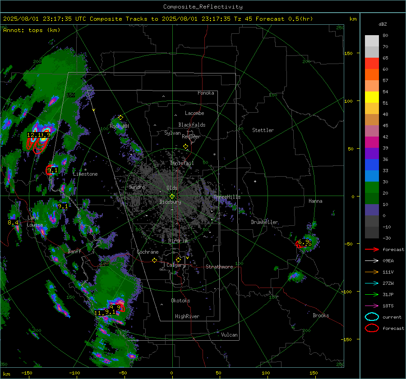
Task: Click the blue 33-36 dBZ color swatch
Action: (x=372, y=165)
